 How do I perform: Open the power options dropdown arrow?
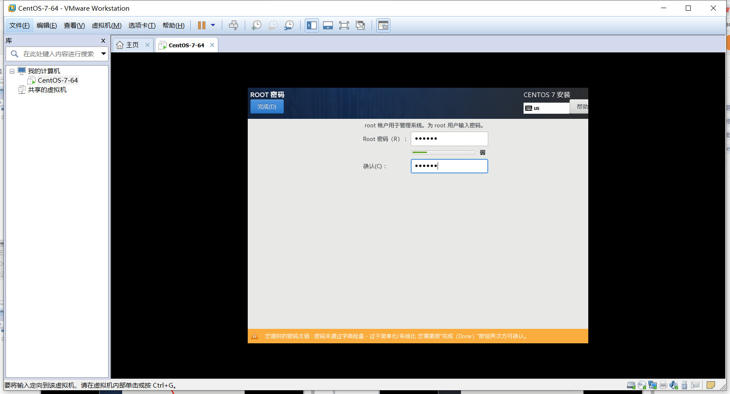point(213,26)
